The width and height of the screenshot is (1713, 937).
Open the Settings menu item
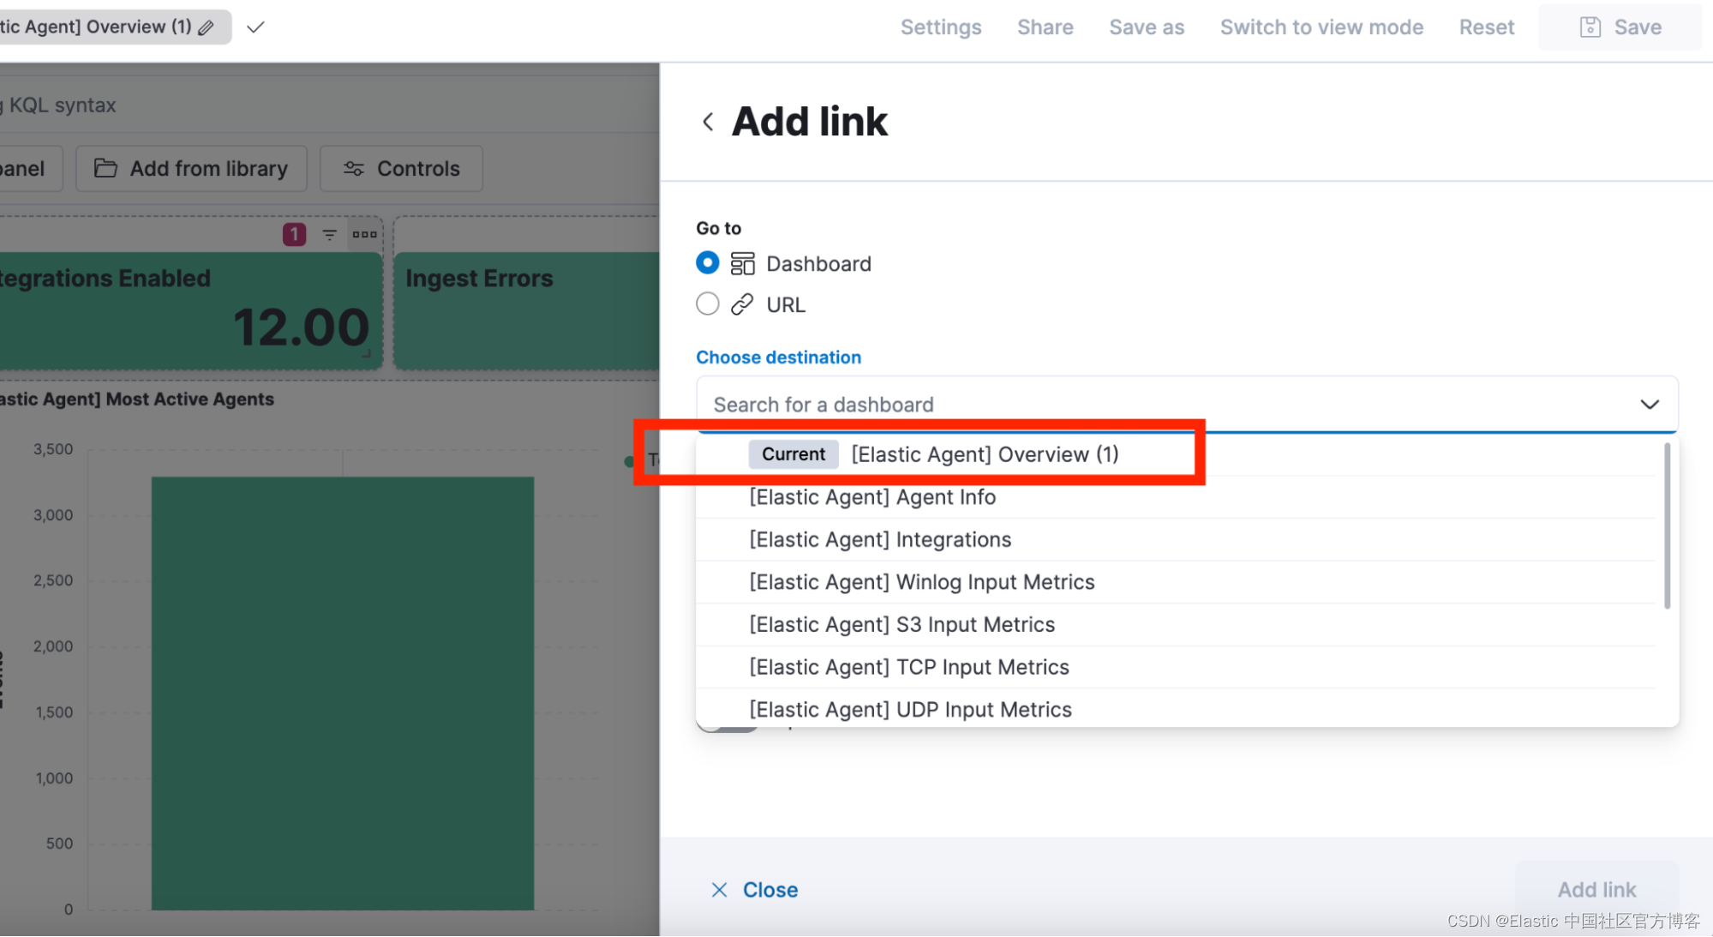940,27
